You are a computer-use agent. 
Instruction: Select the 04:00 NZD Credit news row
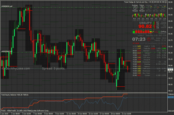click(x=150, y=46)
